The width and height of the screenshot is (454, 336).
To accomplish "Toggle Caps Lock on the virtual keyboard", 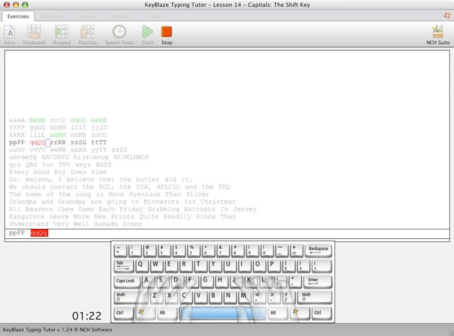I will pos(126,281).
